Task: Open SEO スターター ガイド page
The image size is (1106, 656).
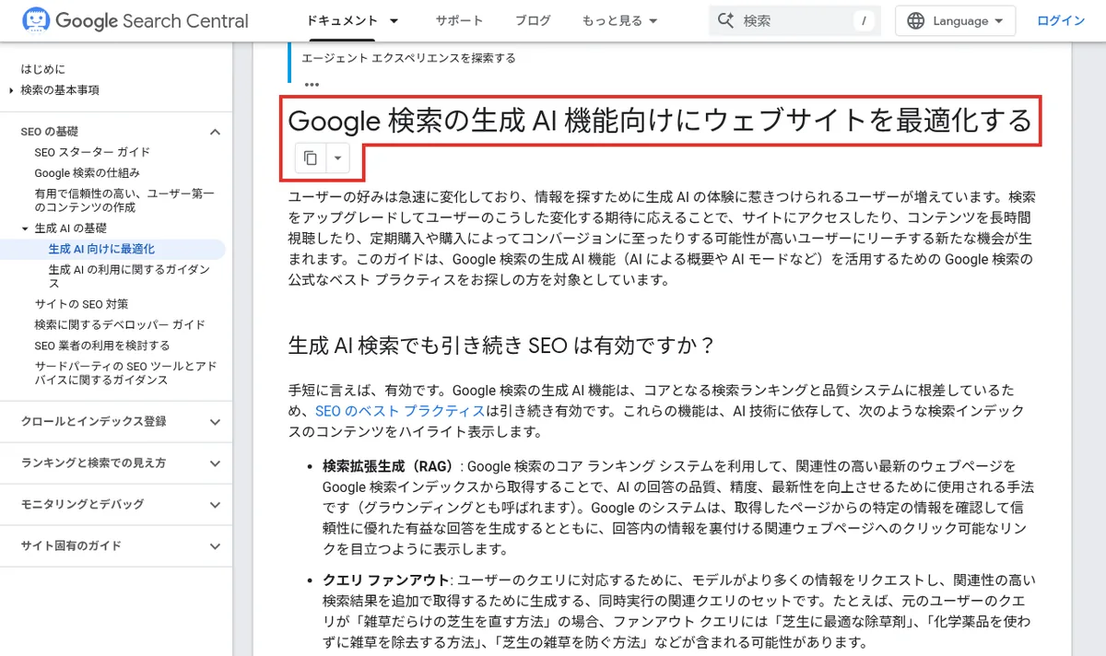Action: [x=92, y=152]
